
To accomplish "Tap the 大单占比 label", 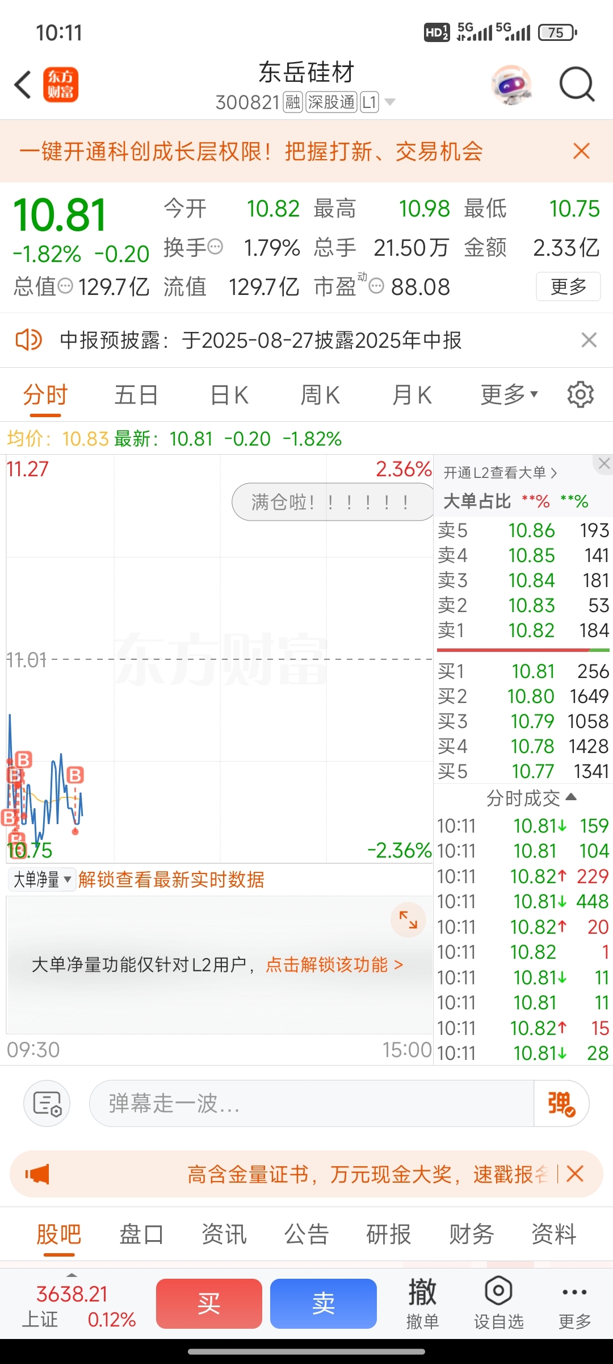I will coord(477,501).
